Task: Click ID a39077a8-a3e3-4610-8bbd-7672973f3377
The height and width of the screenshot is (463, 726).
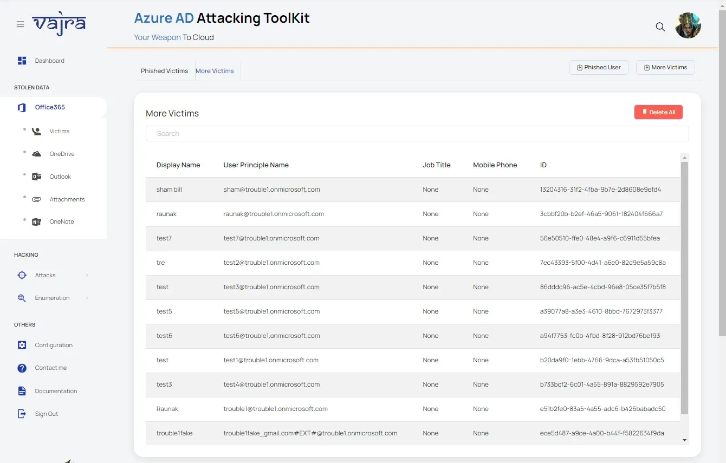Action: pos(601,311)
